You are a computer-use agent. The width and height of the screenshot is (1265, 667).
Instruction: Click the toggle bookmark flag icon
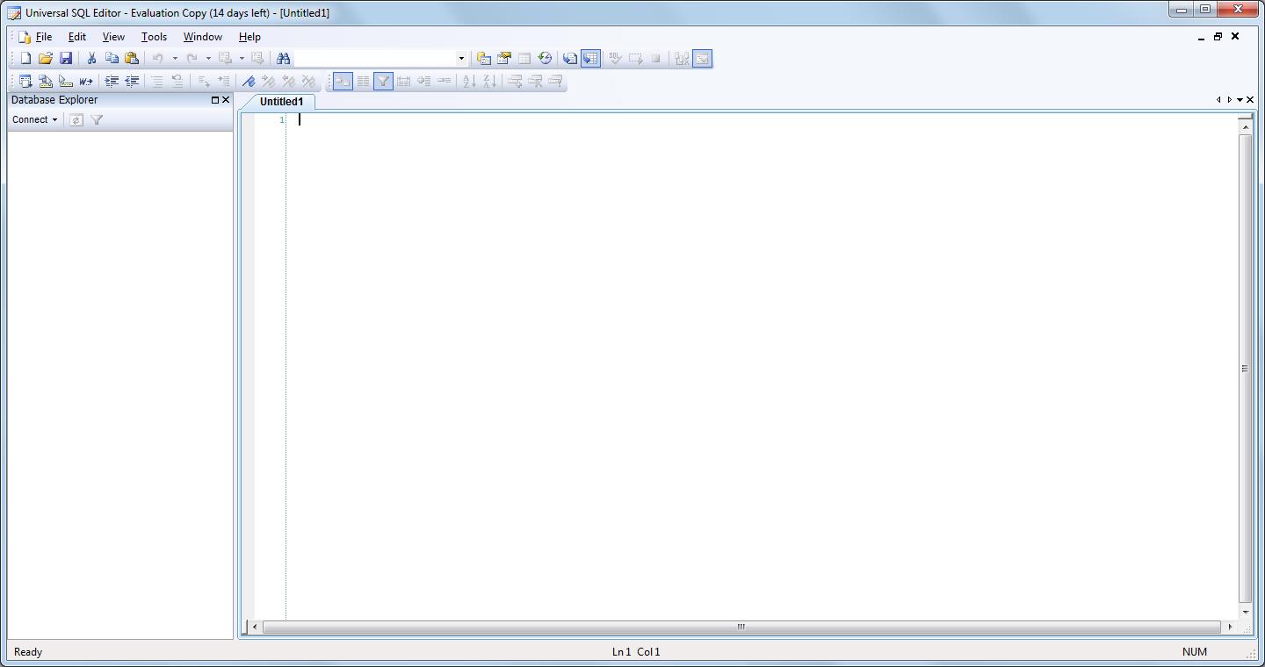pos(249,82)
